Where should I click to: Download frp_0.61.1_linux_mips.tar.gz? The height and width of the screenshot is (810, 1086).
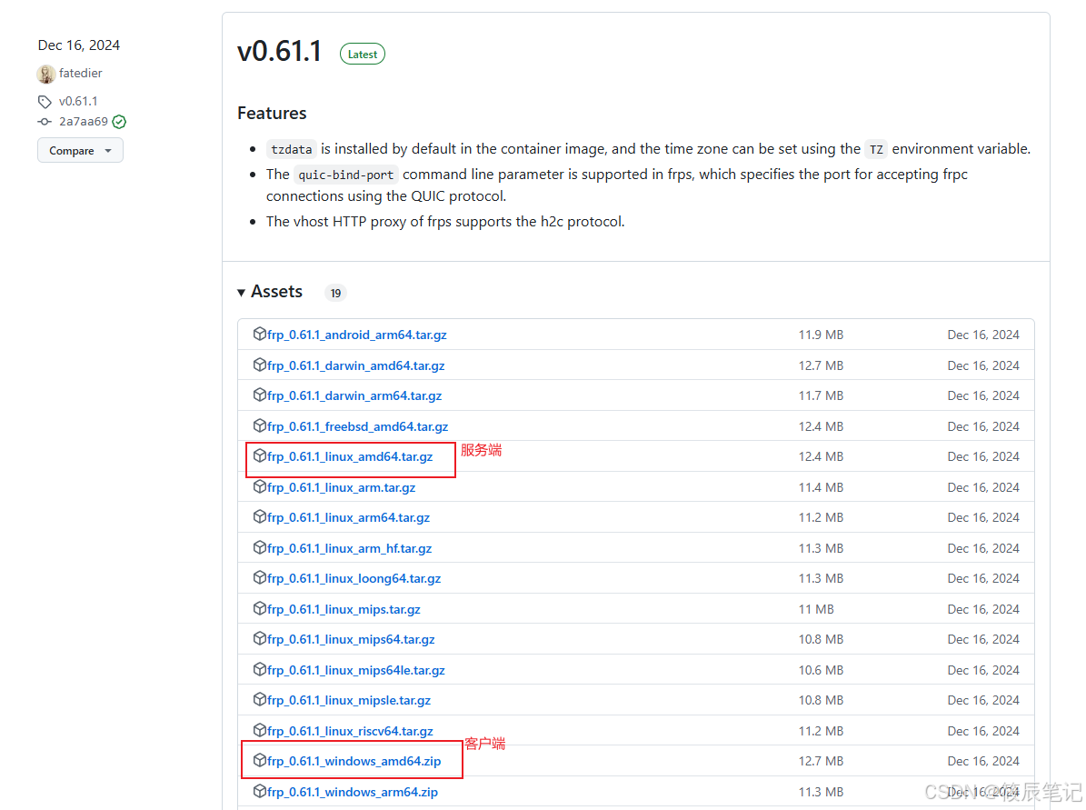[x=344, y=609]
